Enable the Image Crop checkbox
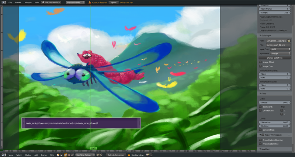Screen dimensions: 295x157 tap(261, 66)
